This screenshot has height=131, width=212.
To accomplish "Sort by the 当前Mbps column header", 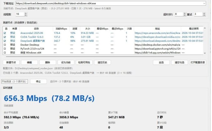I will pos(61,29).
